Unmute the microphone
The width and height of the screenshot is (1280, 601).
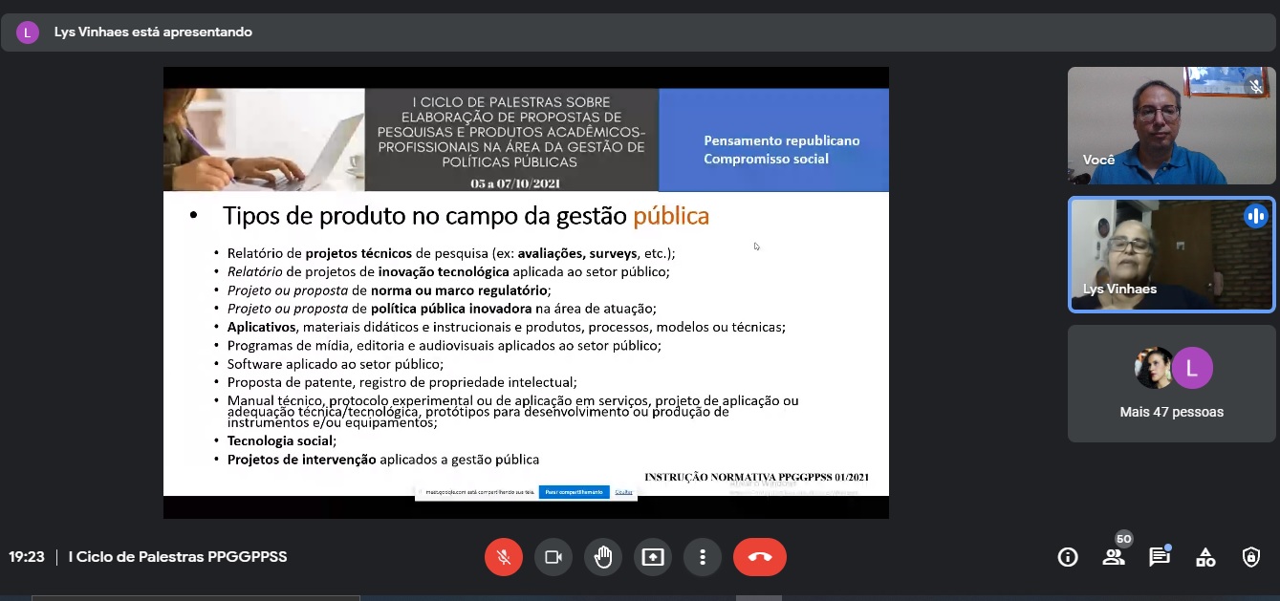pyautogui.click(x=504, y=556)
